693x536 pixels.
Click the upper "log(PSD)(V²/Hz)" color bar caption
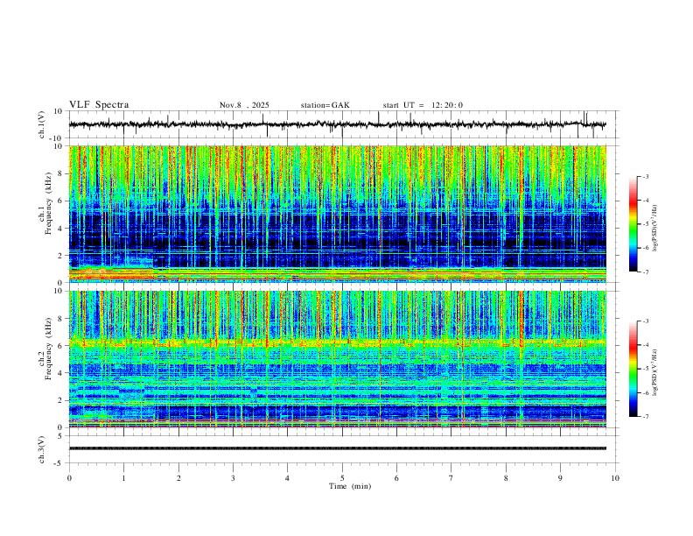point(654,229)
